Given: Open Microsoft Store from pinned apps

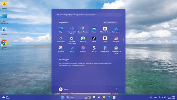Looking at the screenshot, I should point(105,30).
